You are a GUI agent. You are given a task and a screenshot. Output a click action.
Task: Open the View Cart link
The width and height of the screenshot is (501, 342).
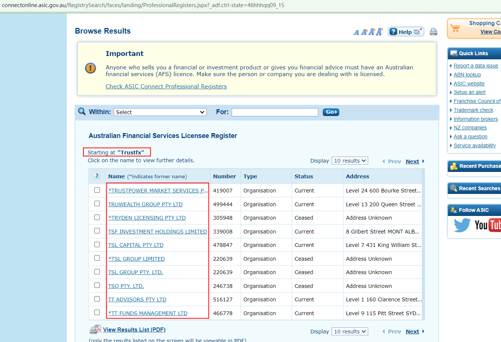pos(491,32)
